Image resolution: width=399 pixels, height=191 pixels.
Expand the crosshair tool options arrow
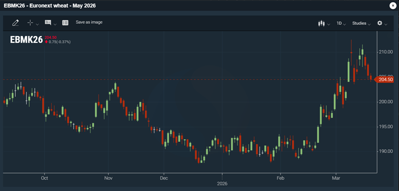(37, 24)
